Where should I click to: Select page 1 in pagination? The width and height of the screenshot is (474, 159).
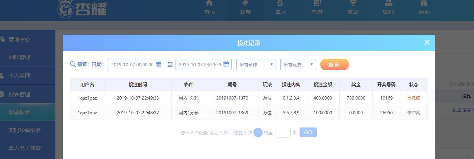[258, 132]
